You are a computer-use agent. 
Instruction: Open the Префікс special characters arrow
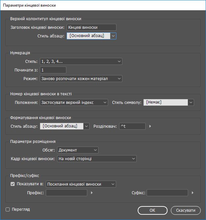point(92,193)
